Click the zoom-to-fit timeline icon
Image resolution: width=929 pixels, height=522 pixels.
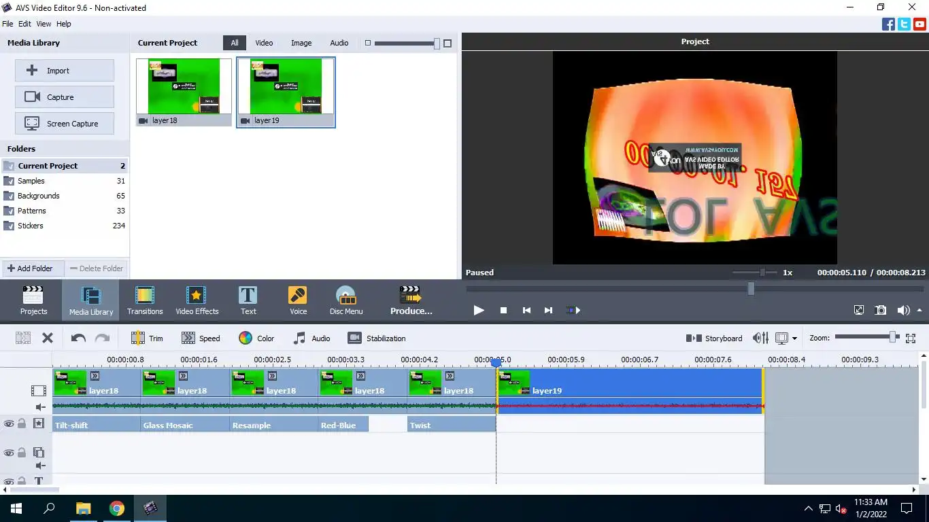pos(911,338)
